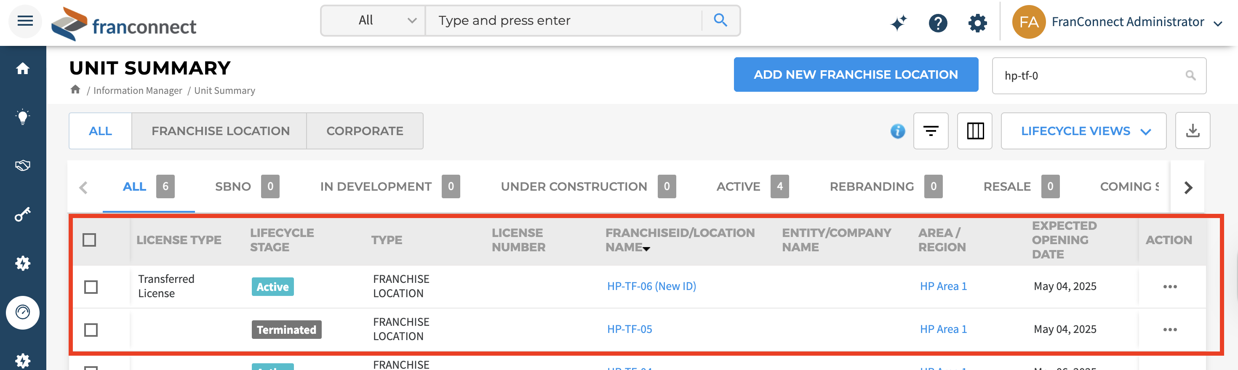1238x370 pixels.
Task: Open the handshake module in sidebar
Action: (23, 166)
